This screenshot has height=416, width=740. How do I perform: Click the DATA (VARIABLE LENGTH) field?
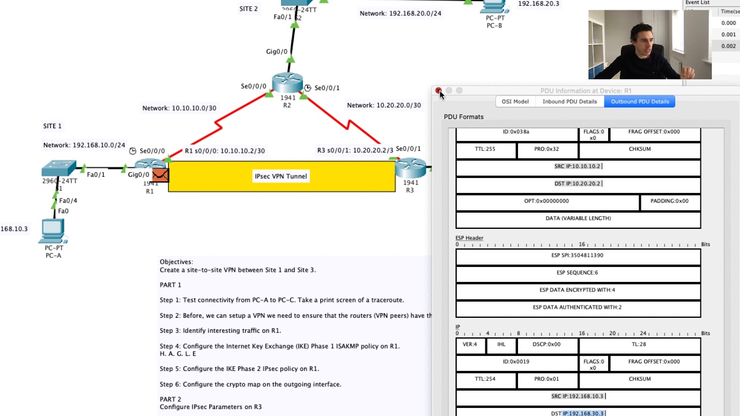tap(578, 218)
